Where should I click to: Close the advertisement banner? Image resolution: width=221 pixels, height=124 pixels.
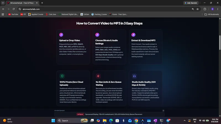pyautogui.click(x=163, y=111)
